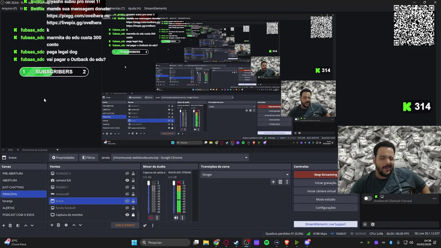Screen dimensions: 441x248
Task: Open Brave browser from the taskbar
Action: pos(287,242)
